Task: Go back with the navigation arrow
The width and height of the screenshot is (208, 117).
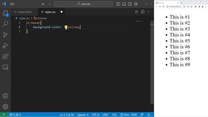Action: (x=43, y=4)
